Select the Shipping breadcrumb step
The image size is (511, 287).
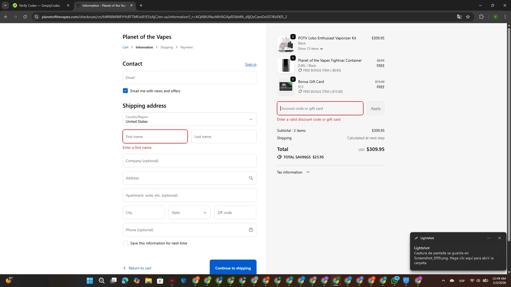(x=167, y=47)
